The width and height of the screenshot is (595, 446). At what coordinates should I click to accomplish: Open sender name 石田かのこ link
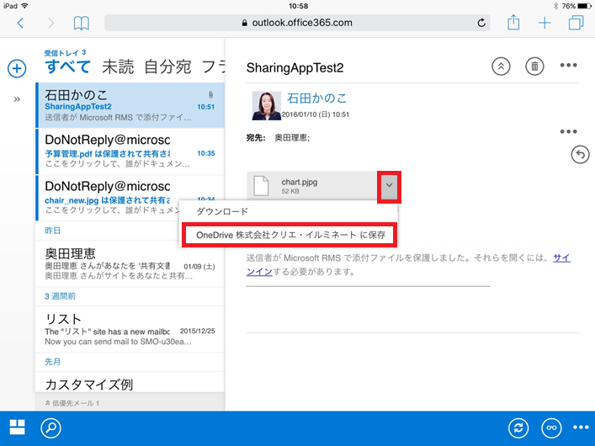316,98
